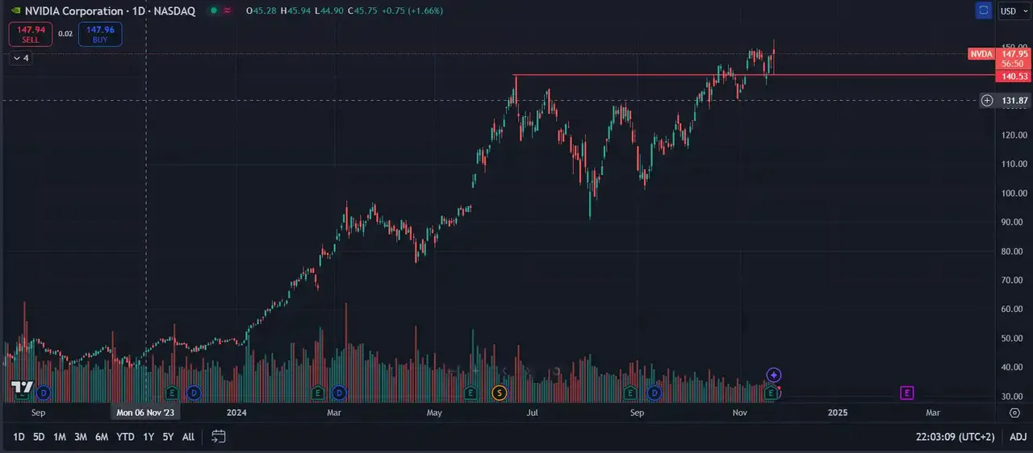Open the earnings E marker left of the S marker
The width and height of the screenshot is (1033, 453).
[470, 393]
